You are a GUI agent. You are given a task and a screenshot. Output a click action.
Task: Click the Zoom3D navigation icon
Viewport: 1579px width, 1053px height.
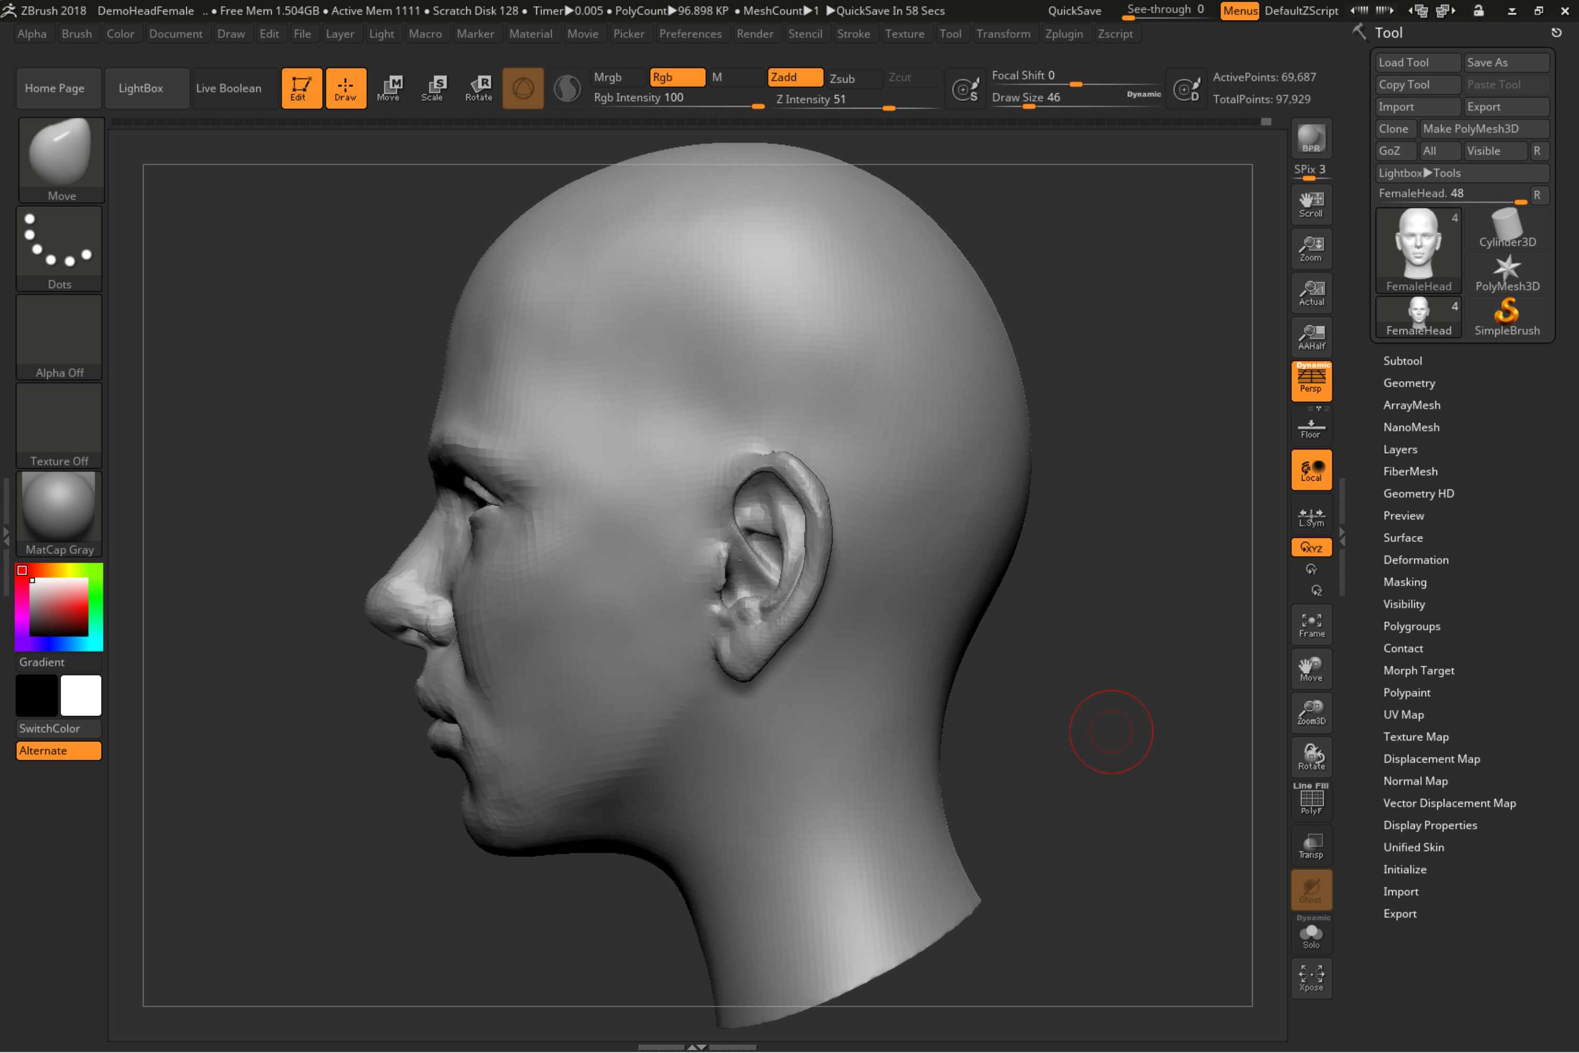tap(1311, 712)
